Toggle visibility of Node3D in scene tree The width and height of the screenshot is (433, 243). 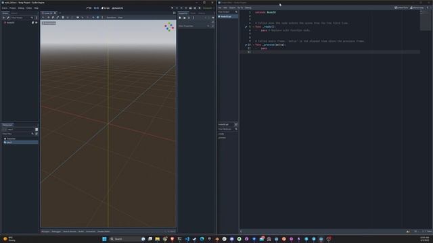coord(36,22)
